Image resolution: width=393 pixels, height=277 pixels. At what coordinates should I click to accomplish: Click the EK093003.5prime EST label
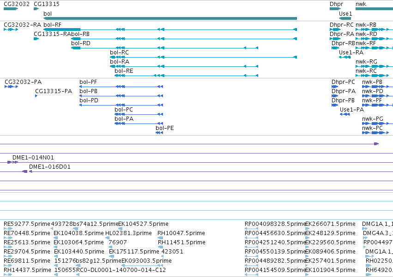pyautogui.click(x=146, y=261)
